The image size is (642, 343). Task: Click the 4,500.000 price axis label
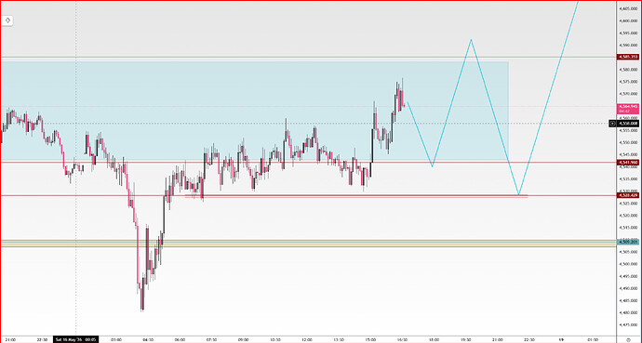pos(628,264)
